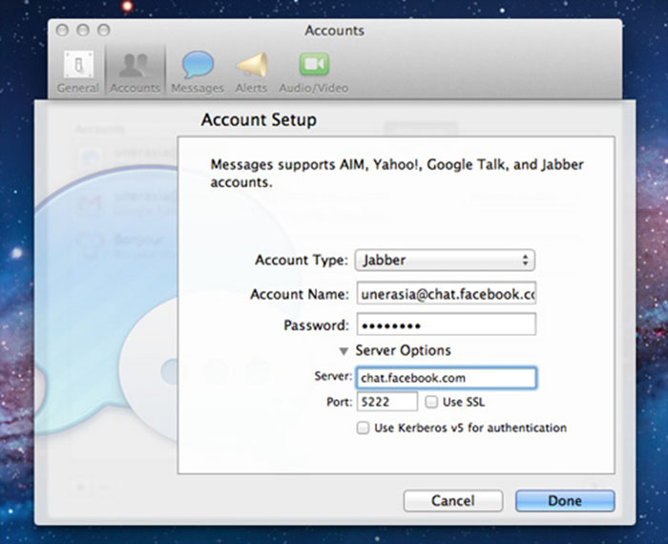
Task: Collapse the Server Options disclosure triangle
Action: pyautogui.click(x=344, y=351)
